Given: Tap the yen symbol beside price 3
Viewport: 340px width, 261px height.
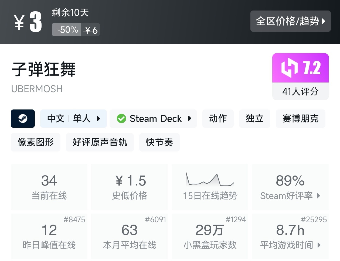Looking at the screenshot, I should 19,22.
